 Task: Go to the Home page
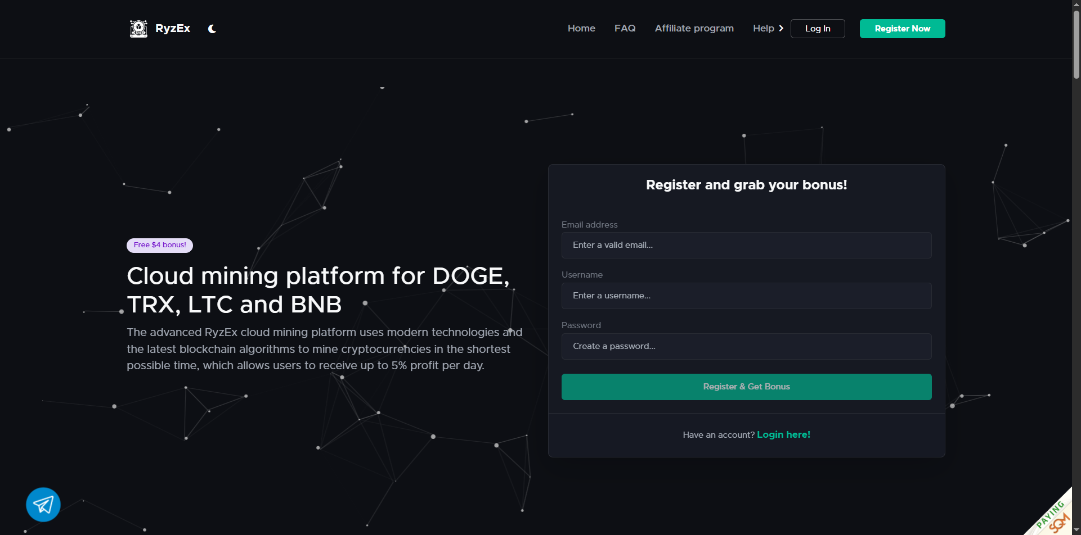[581, 29]
